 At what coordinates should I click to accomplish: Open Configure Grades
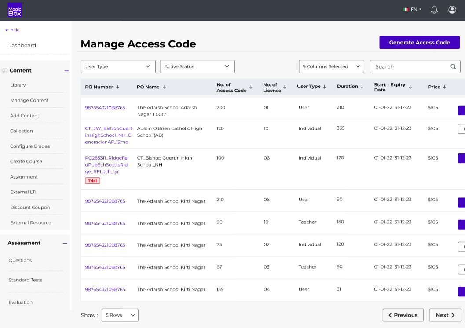click(x=30, y=146)
